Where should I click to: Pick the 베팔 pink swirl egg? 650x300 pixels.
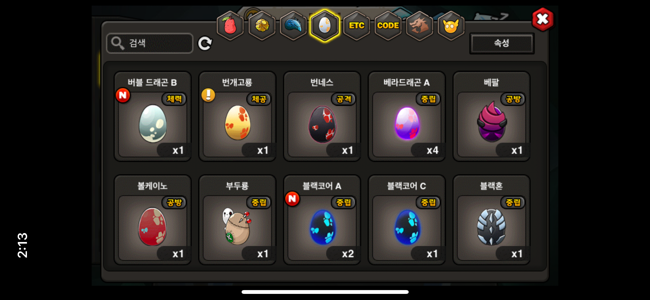pyautogui.click(x=491, y=116)
